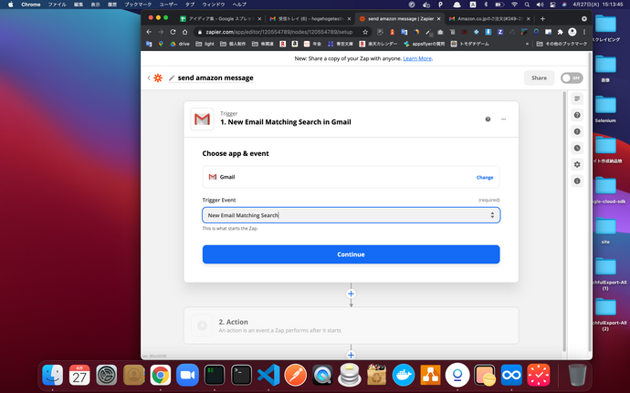Switch to the Gmail 受信トレイ tab
630x393 pixels.
click(310, 18)
